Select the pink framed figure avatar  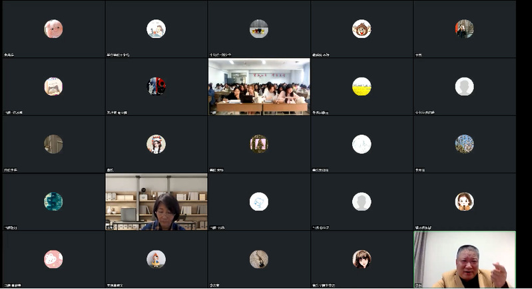pos(259,144)
